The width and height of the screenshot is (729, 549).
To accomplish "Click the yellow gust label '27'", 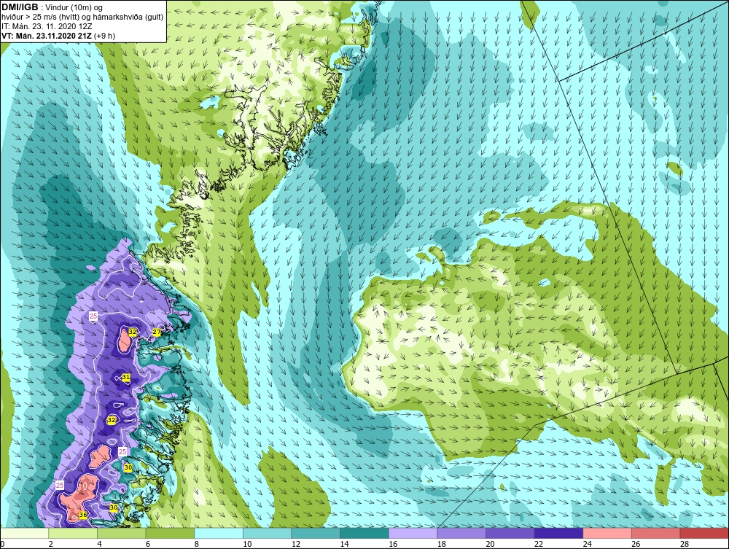I will coord(157,332).
